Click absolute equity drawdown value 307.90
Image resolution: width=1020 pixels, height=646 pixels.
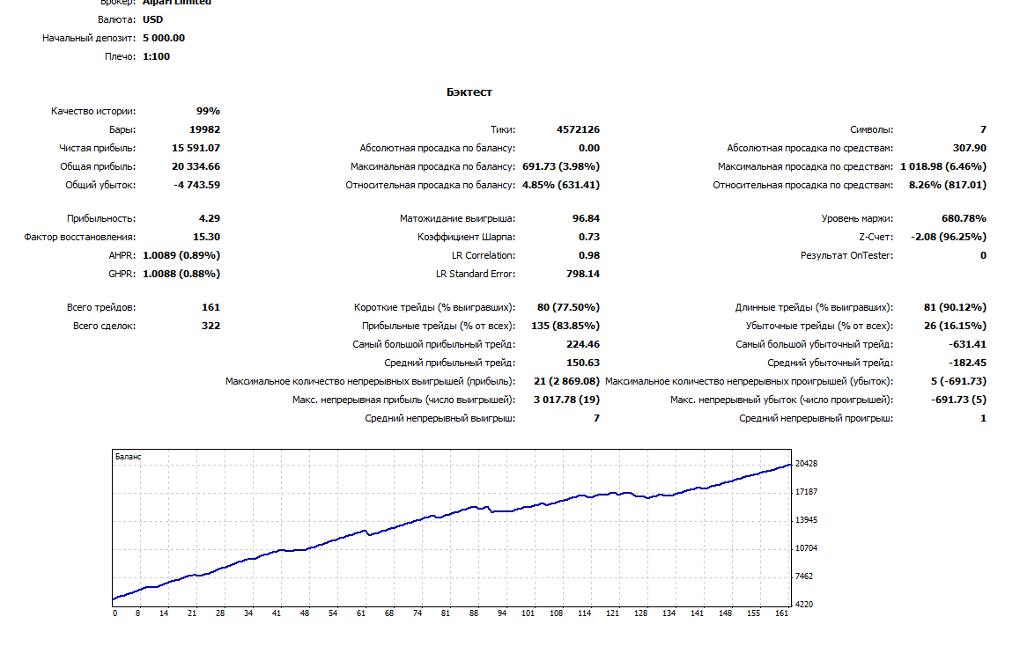coord(969,148)
